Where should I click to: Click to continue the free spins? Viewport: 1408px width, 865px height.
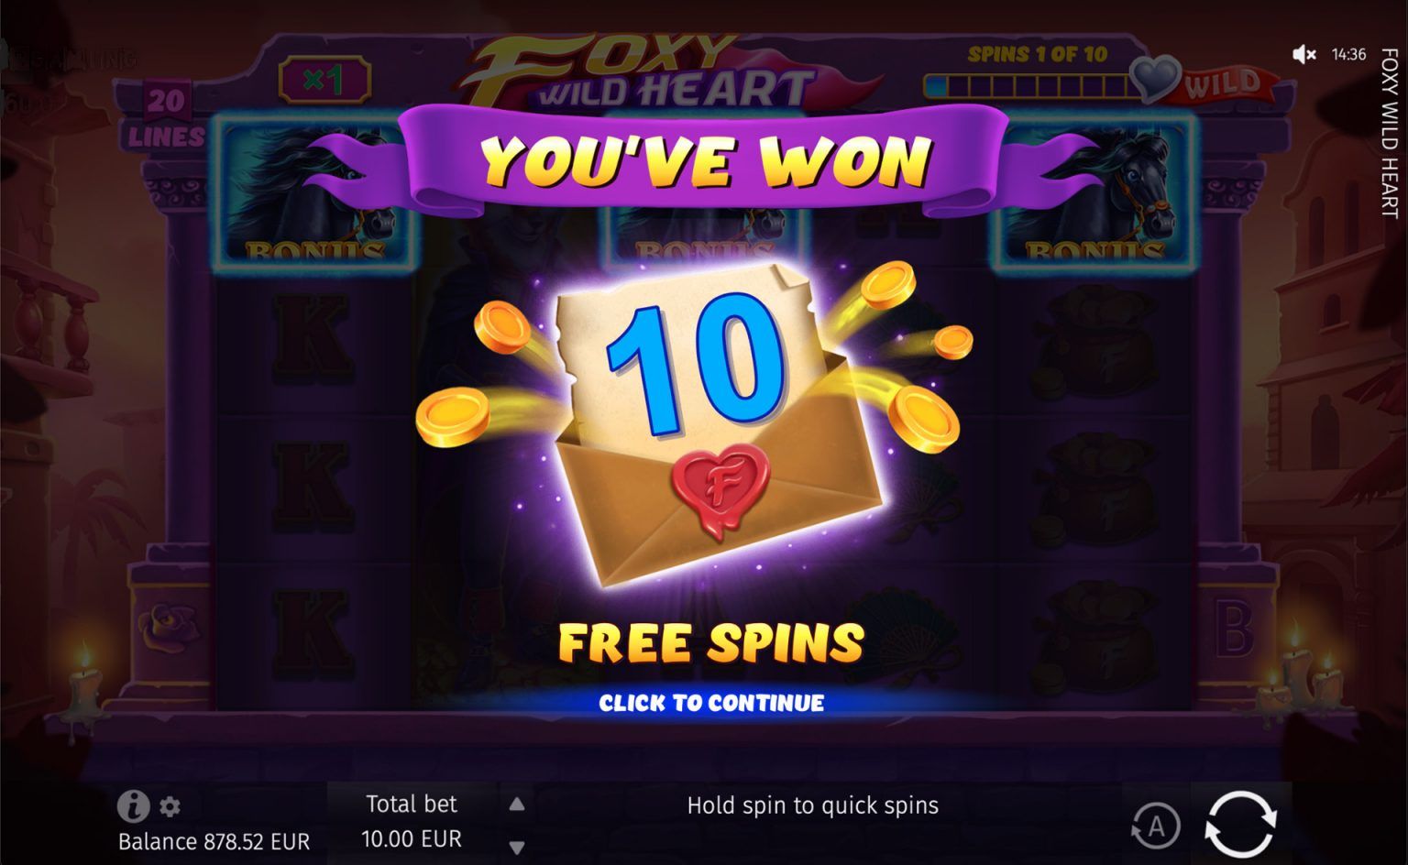click(x=711, y=703)
